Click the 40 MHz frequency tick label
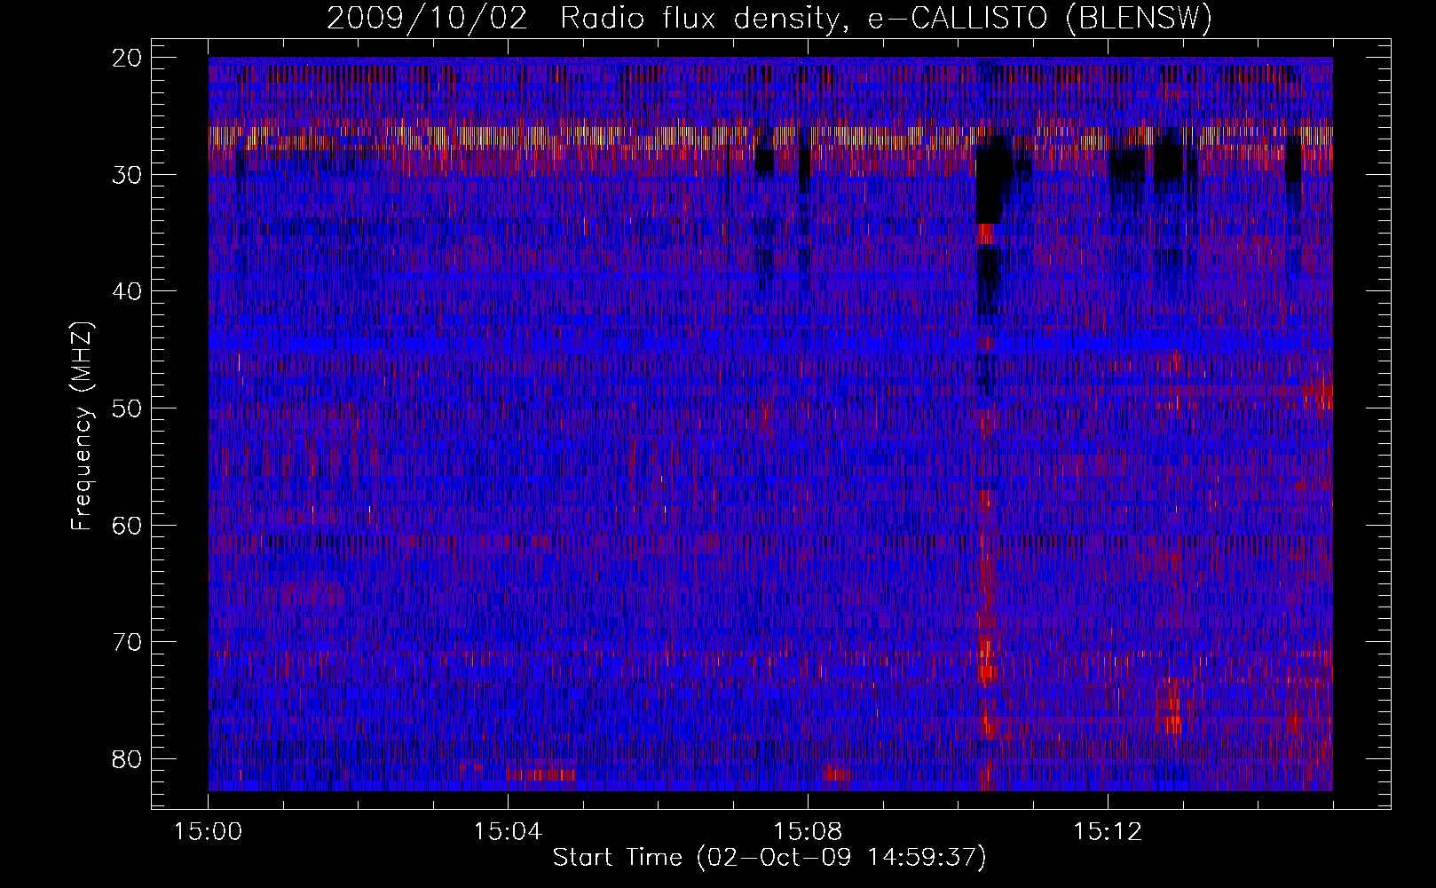Viewport: 1436px width, 888px height. 128,291
